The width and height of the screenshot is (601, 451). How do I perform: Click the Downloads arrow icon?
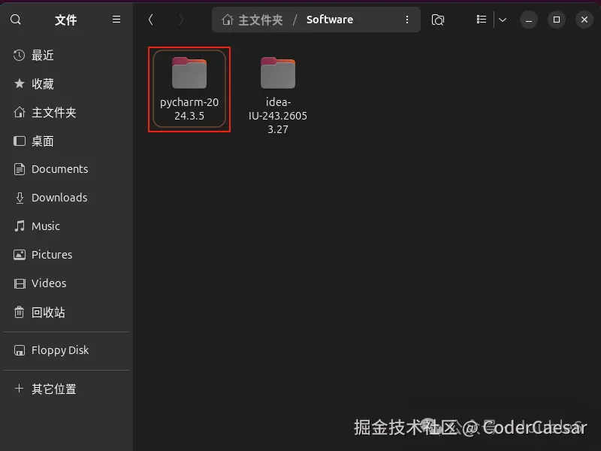click(20, 198)
